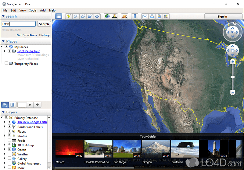Image resolution: width=244 pixels, height=170 pixels.
Task: Uncheck the My Places checkbox
Action: coord(6,46)
